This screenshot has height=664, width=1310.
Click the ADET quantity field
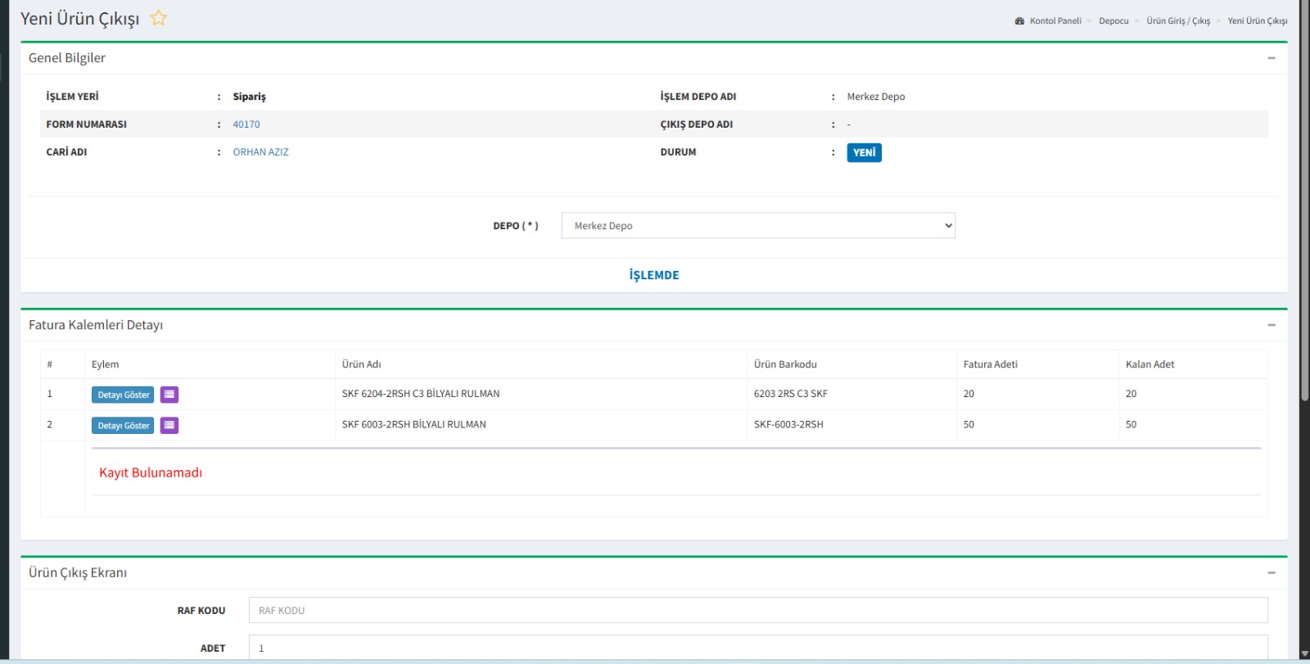(x=757, y=648)
